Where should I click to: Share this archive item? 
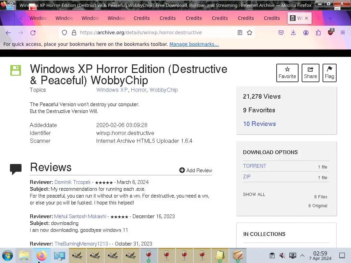click(x=310, y=73)
